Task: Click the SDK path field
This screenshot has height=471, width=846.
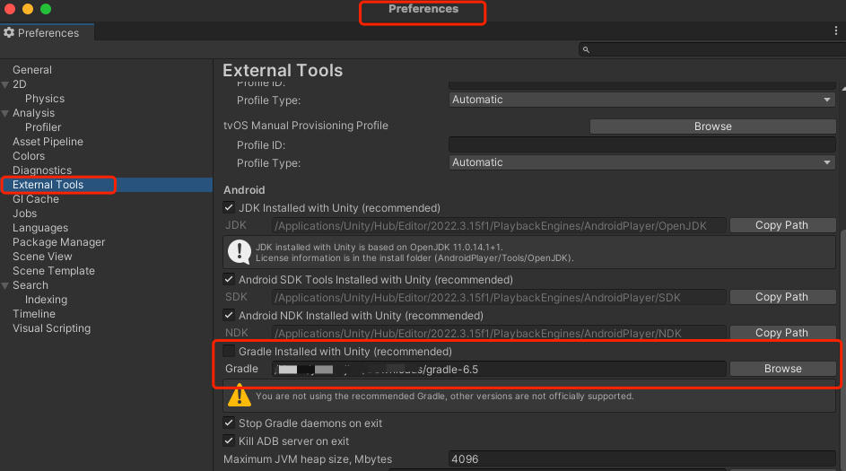Action: pyautogui.click(x=499, y=297)
